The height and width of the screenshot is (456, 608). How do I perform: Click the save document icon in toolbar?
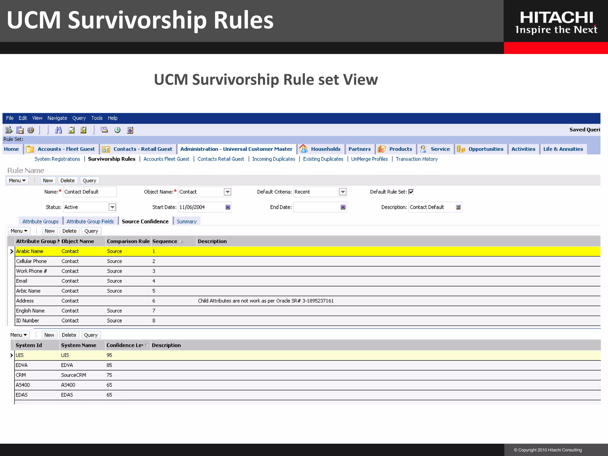(20, 130)
